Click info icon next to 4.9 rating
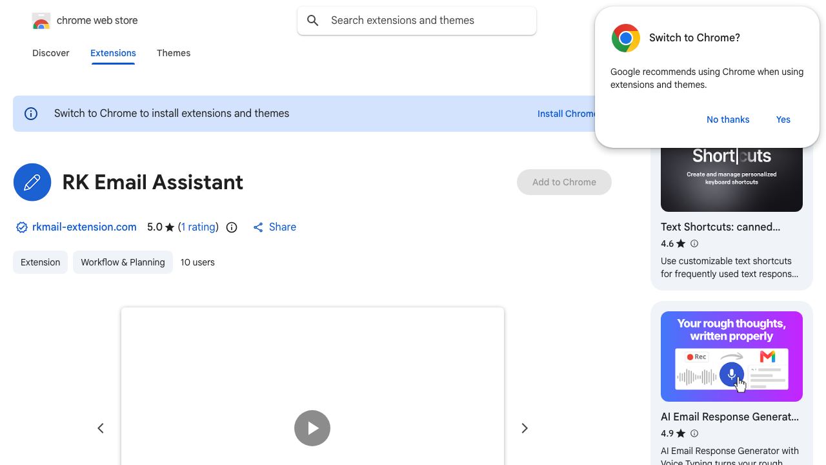The image size is (826, 465). [x=694, y=433]
